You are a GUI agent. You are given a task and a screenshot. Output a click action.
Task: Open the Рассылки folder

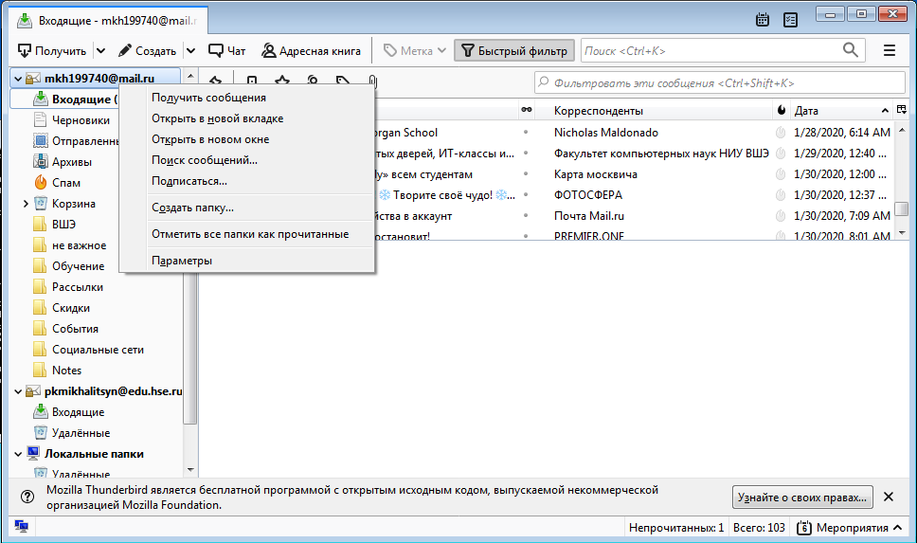pyautogui.click(x=77, y=287)
